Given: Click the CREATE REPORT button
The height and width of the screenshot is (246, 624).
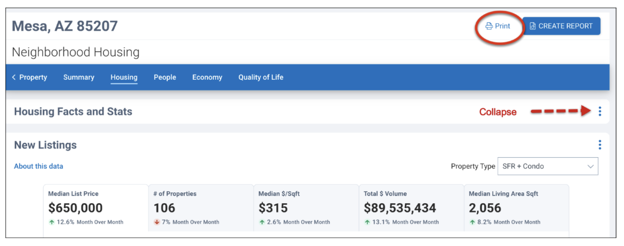Looking at the screenshot, I should pyautogui.click(x=561, y=26).
